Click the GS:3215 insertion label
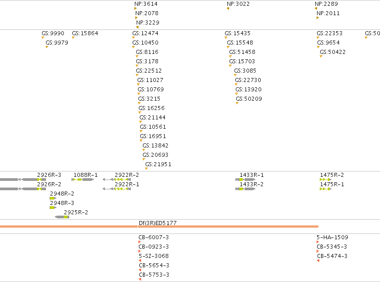This screenshot has width=380, height=282. [x=149, y=98]
